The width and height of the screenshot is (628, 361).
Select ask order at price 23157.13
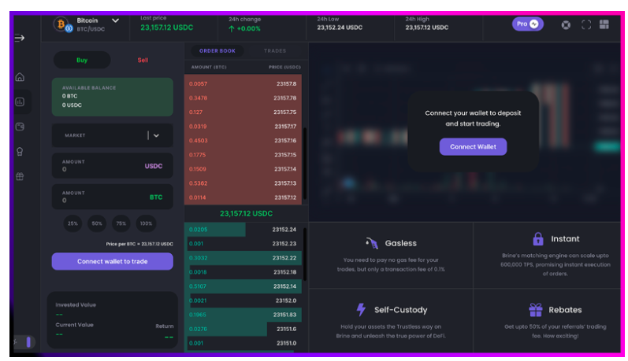tap(243, 183)
